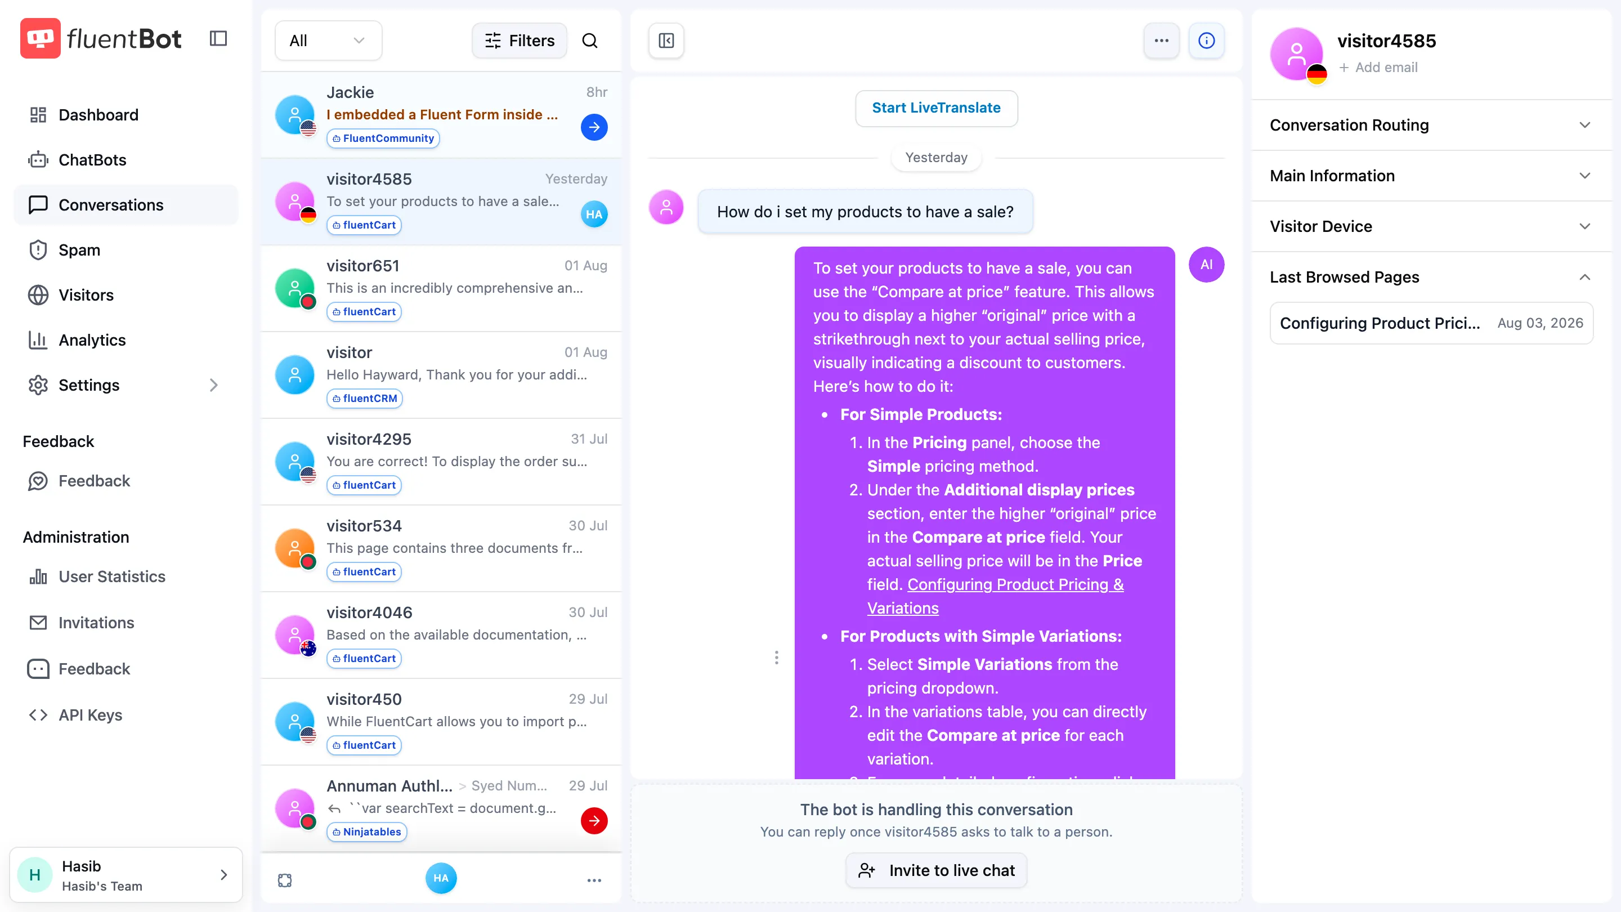Toggle the conversation list panel icon
Viewport: 1621px width, 912px height.
click(x=666, y=41)
